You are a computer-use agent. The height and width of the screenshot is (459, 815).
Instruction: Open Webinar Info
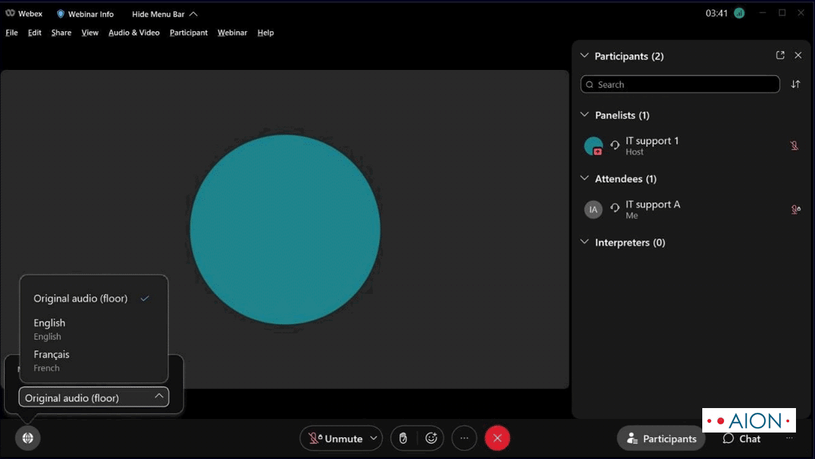coord(85,14)
